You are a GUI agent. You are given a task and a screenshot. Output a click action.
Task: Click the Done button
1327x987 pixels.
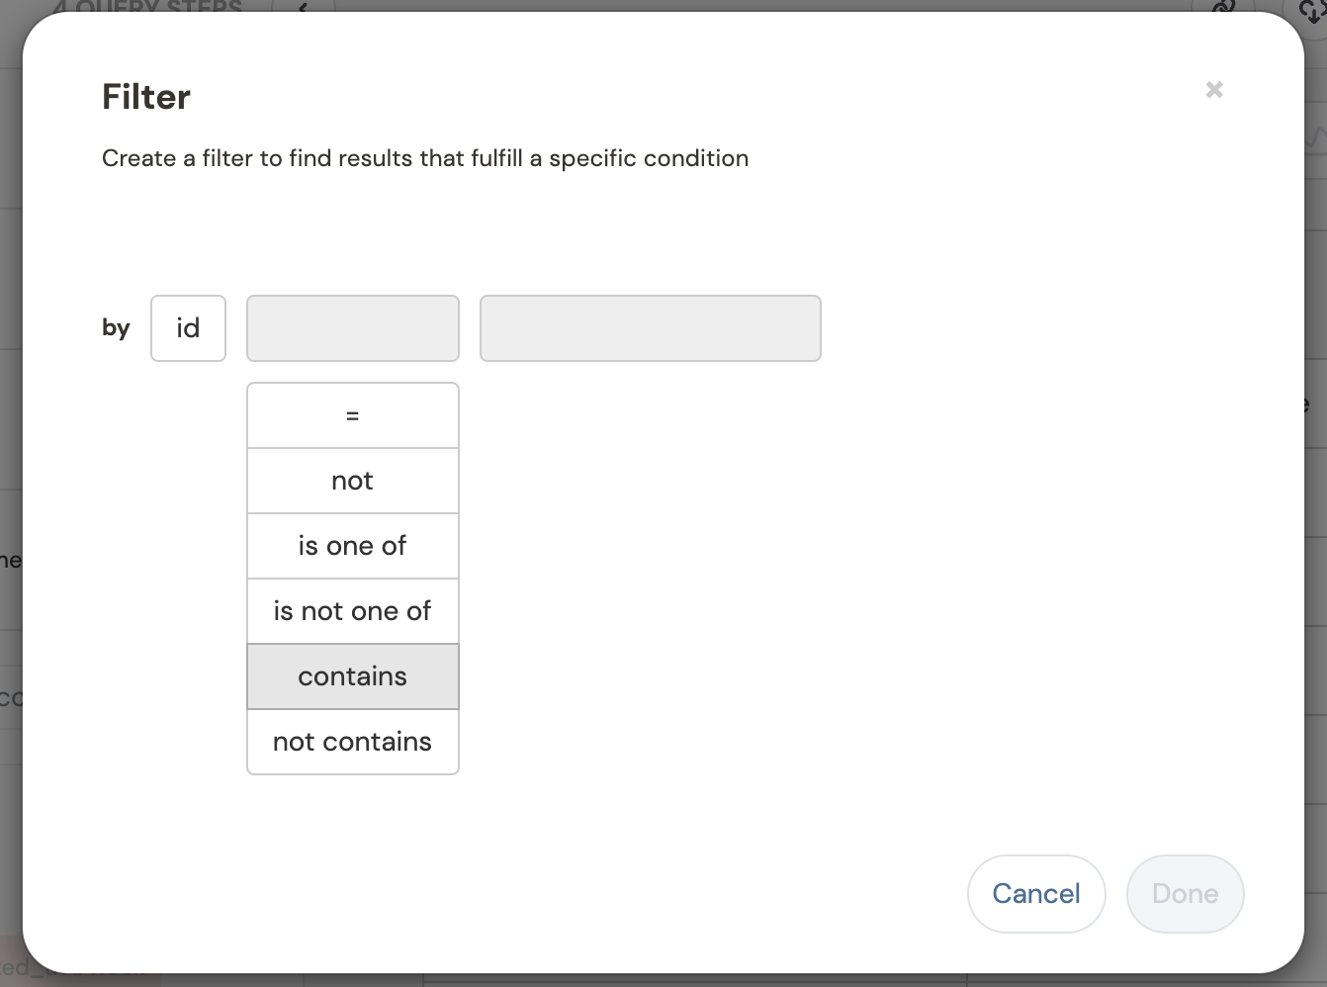click(1185, 894)
